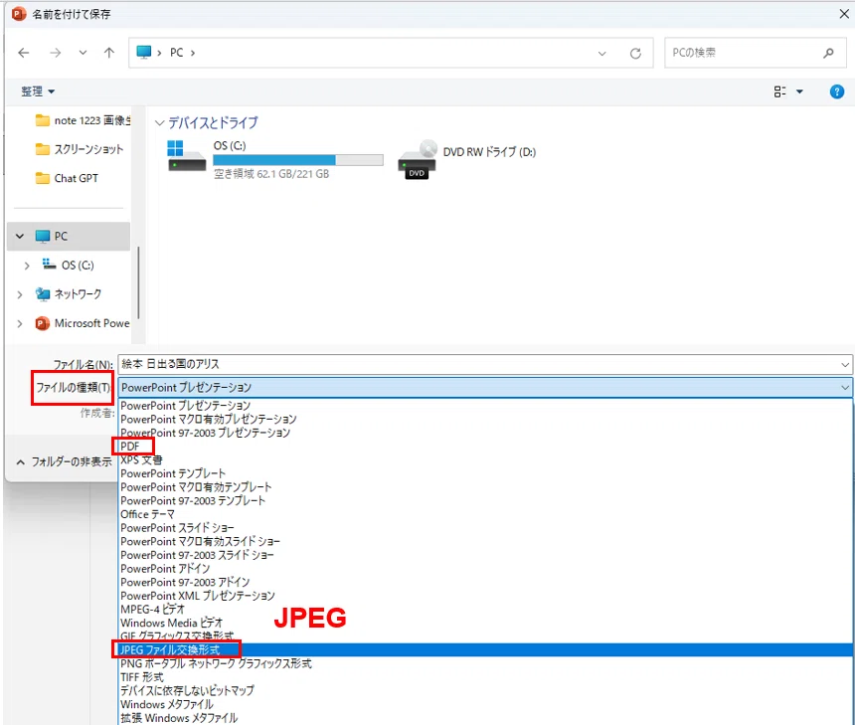Expand the ネットワーク tree node
855x725 pixels.
pyautogui.click(x=20, y=294)
